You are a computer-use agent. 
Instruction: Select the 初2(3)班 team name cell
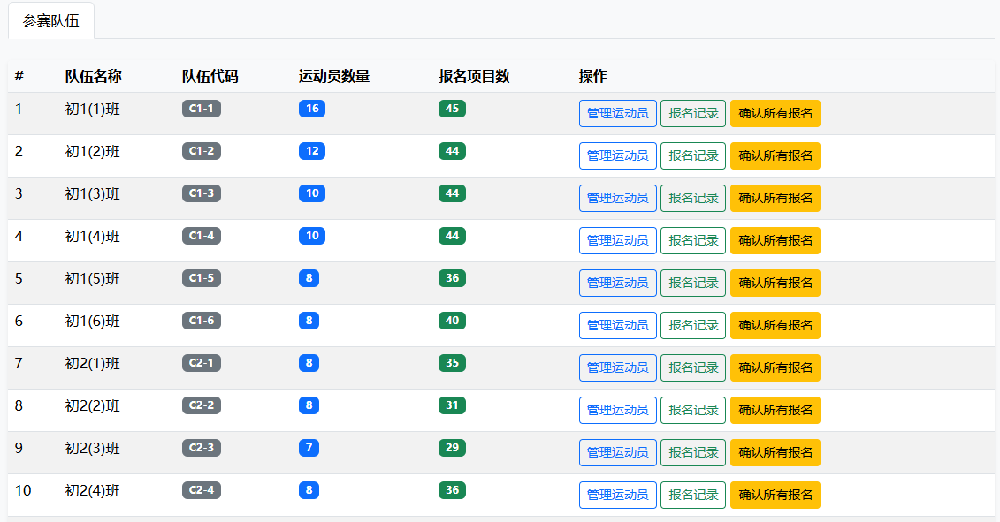click(x=93, y=448)
